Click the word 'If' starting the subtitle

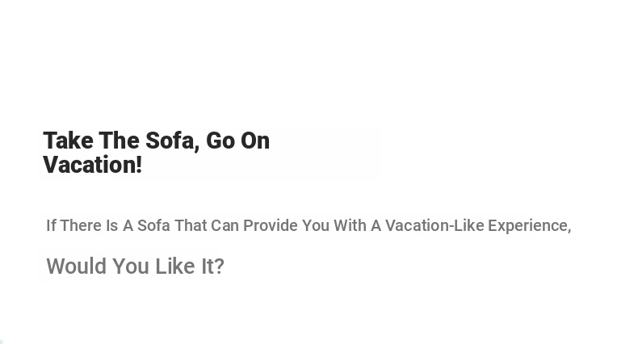[51, 225]
